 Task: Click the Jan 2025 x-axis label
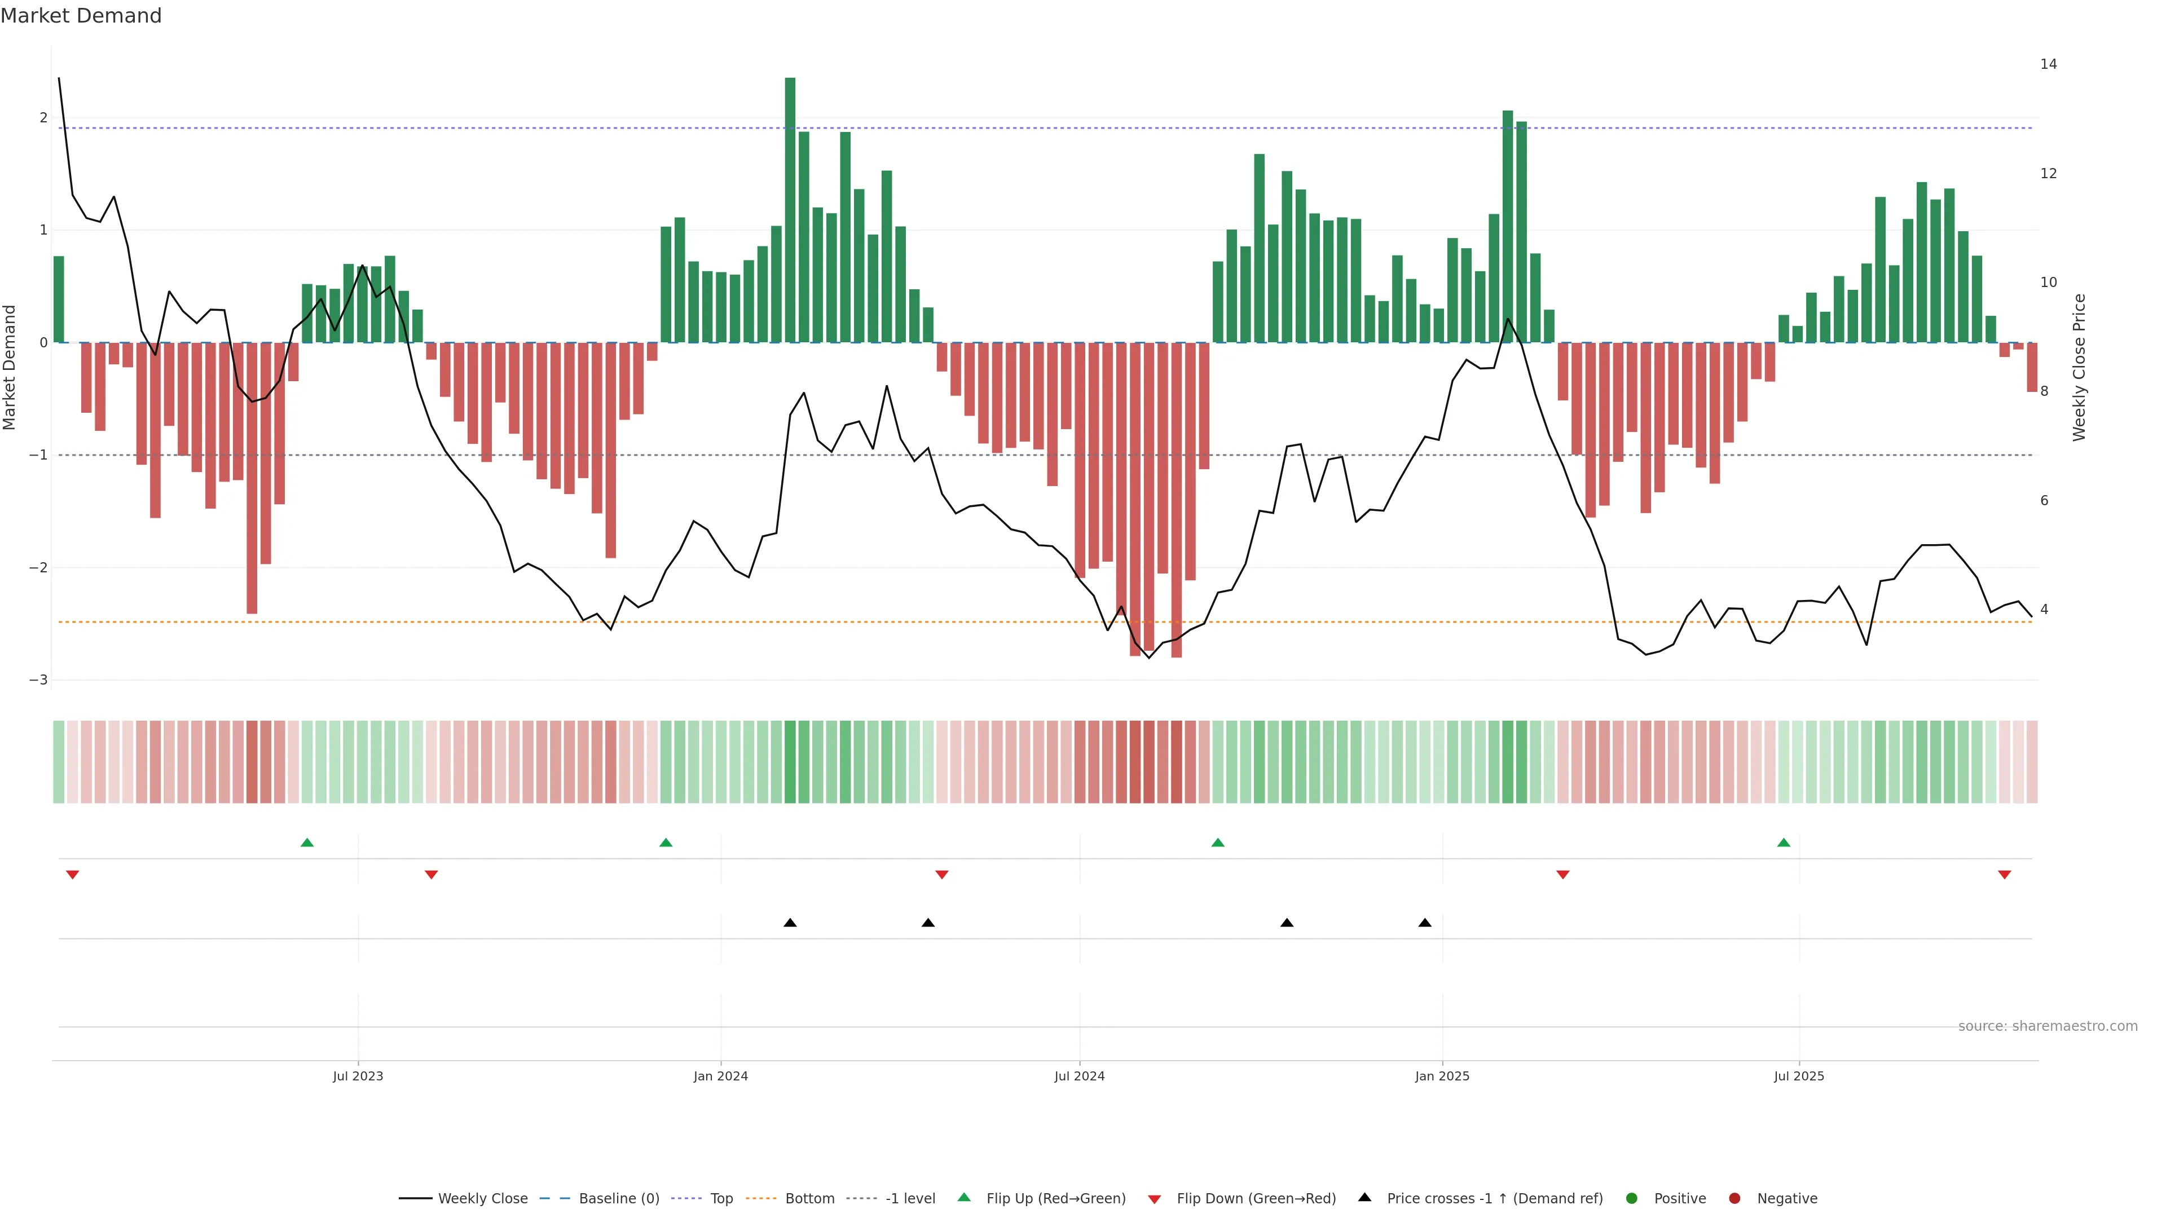pos(1442,1076)
